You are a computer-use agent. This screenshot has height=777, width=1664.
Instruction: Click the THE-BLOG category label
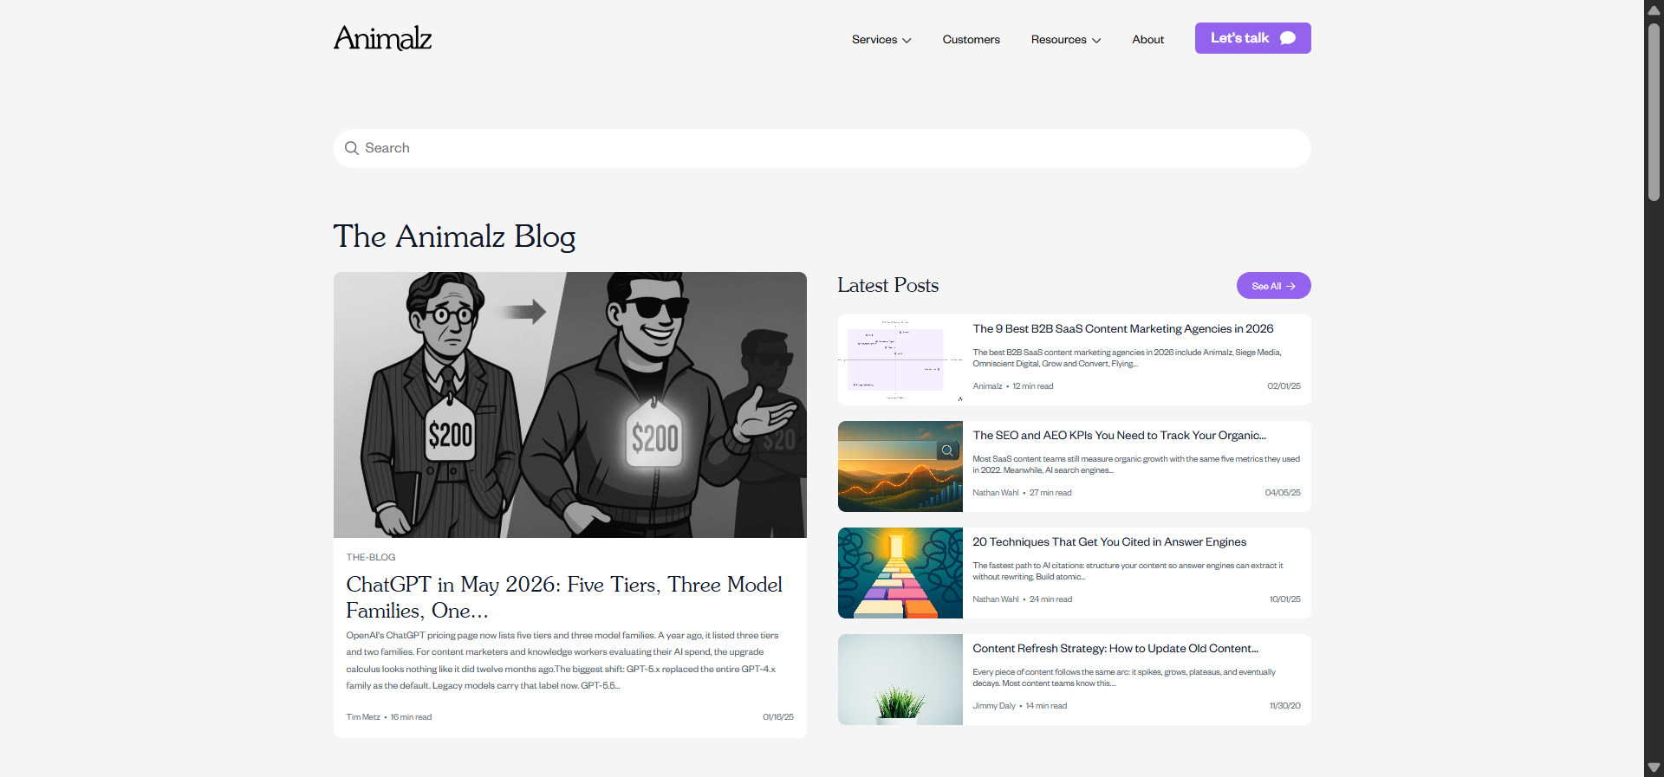tap(371, 557)
